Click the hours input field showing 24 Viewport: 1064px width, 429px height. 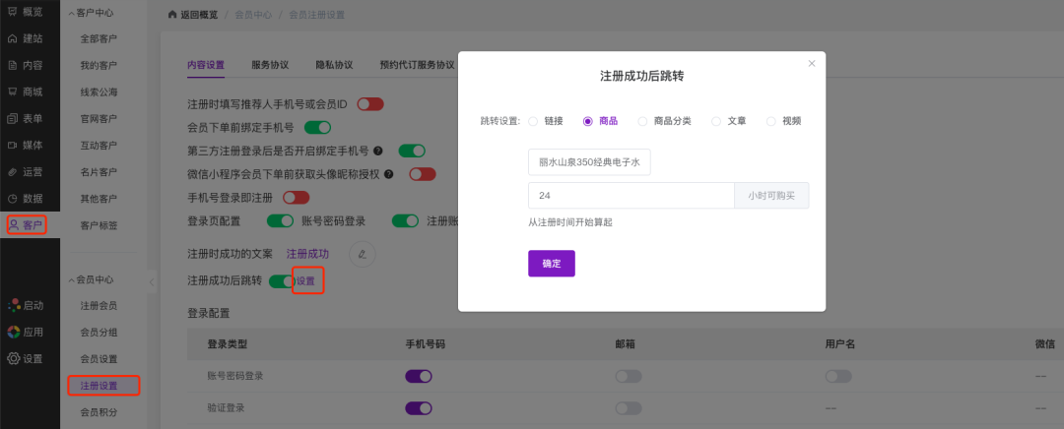[631, 195]
